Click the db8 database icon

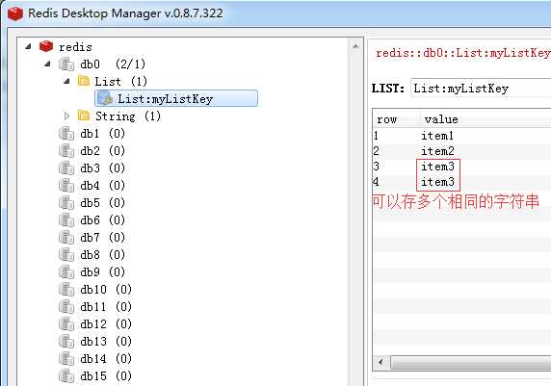pos(66,255)
